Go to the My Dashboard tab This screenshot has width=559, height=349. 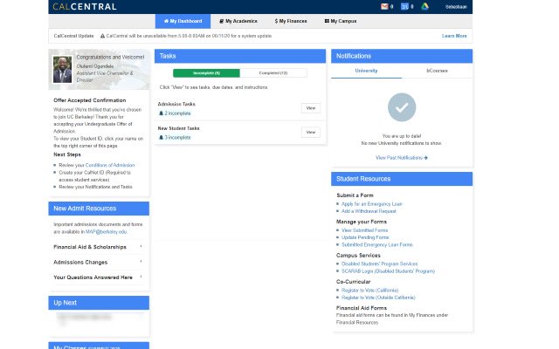coord(183,21)
